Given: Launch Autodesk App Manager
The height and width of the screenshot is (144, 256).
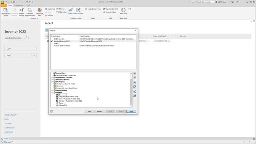Looking at the screenshot, I should [x=30, y=12].
